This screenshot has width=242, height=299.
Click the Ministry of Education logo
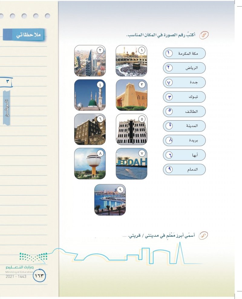(x=34, y=257)
